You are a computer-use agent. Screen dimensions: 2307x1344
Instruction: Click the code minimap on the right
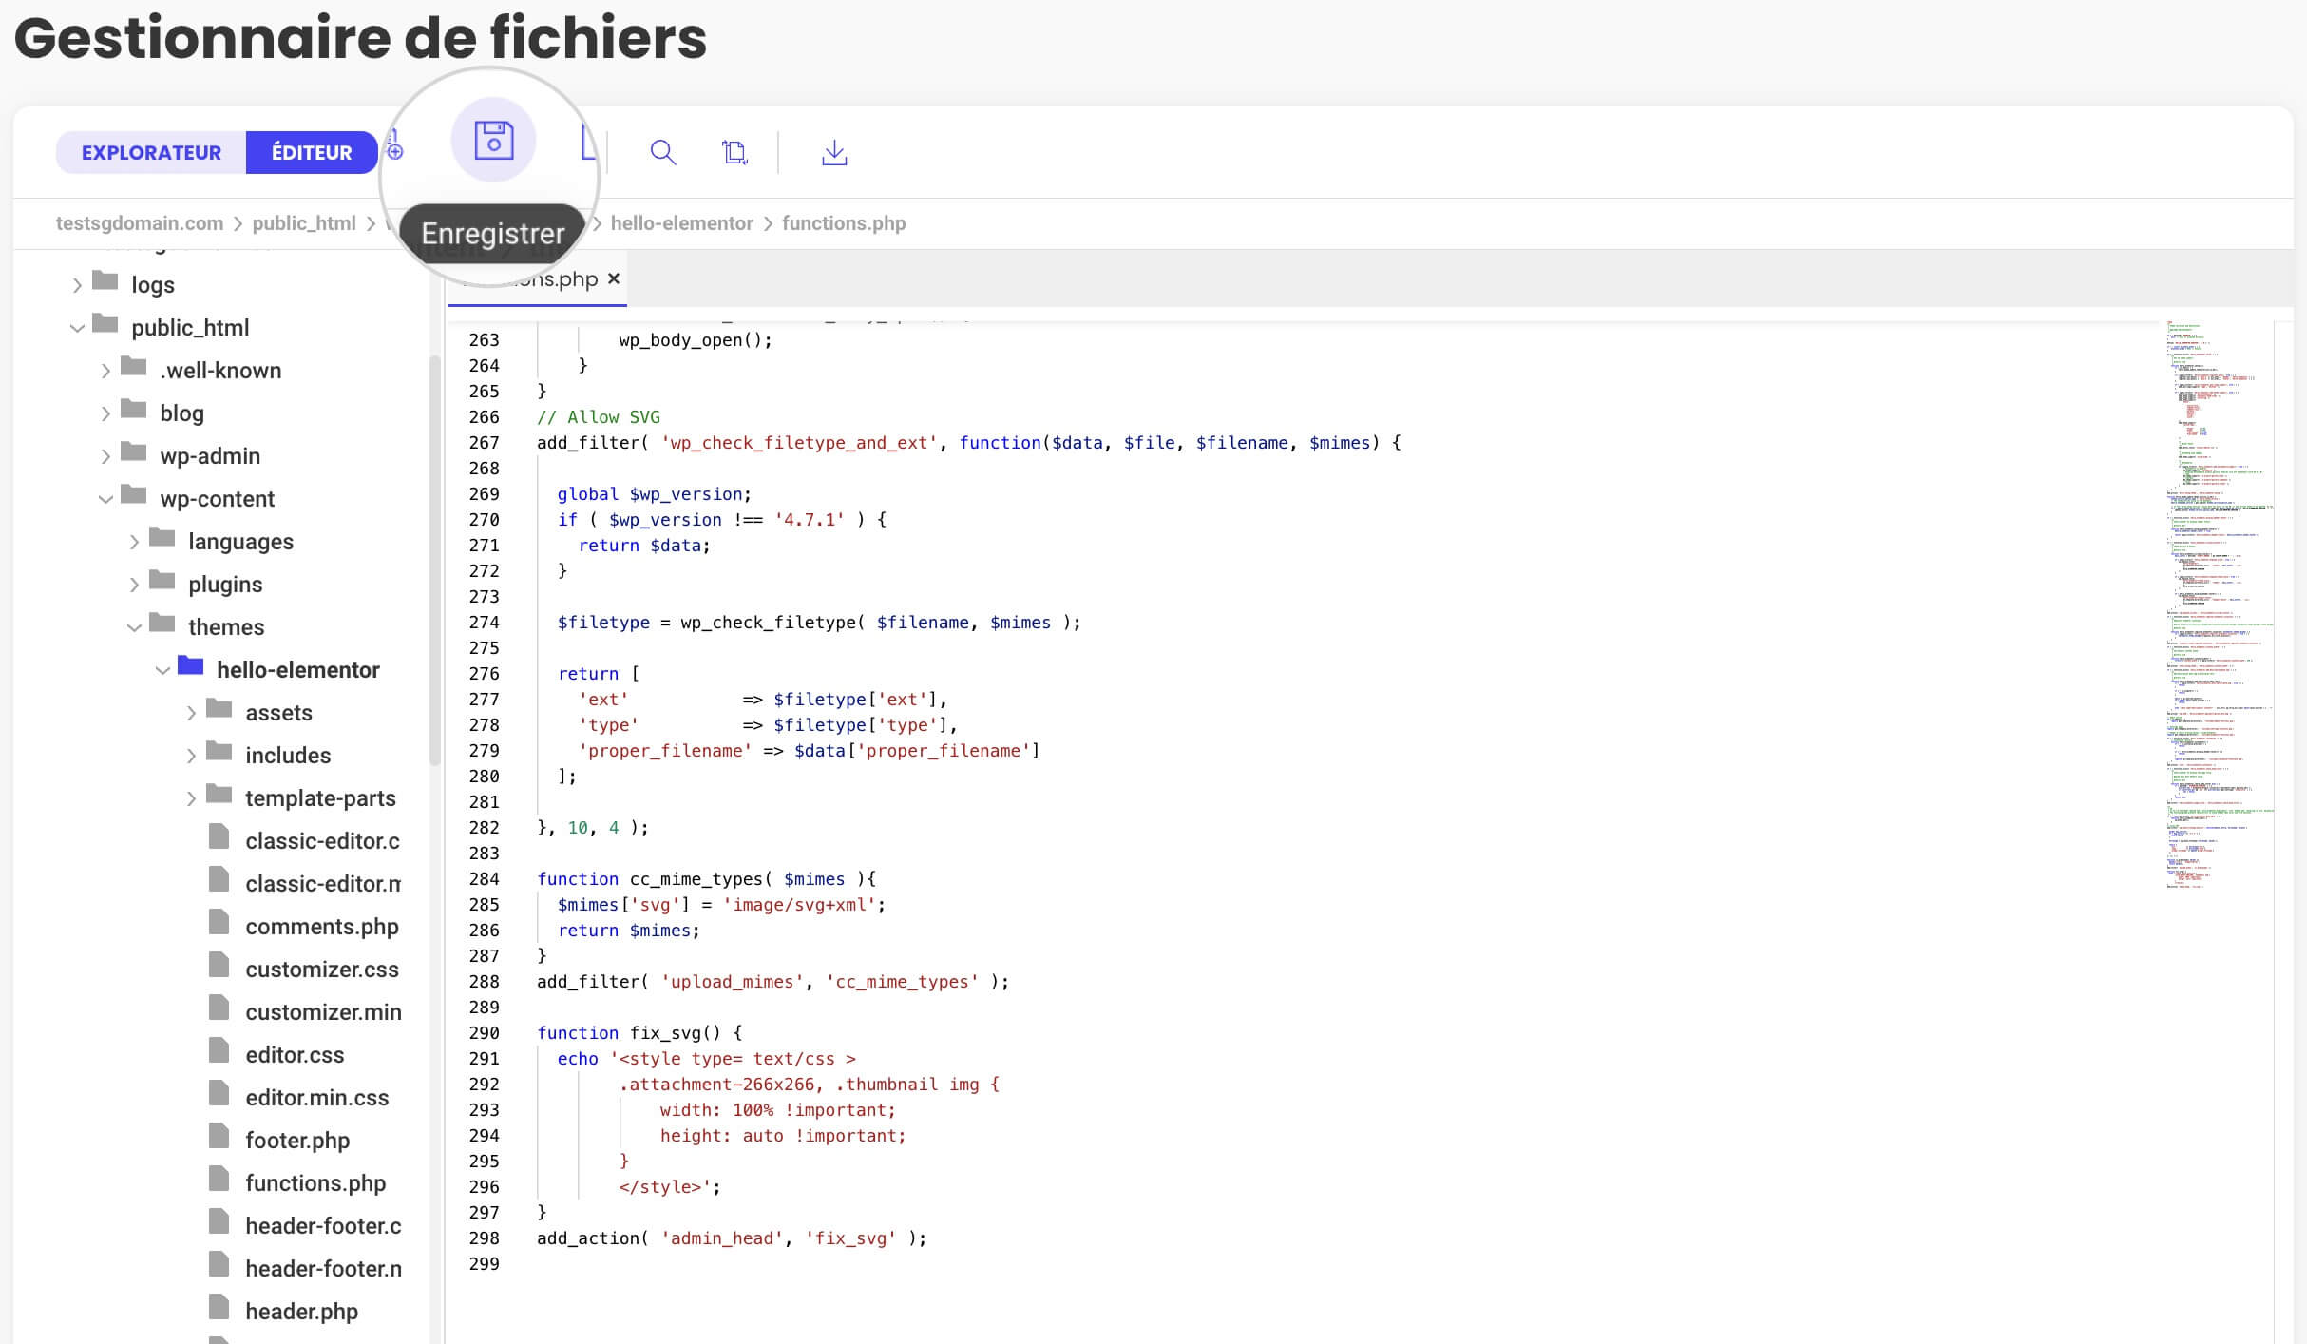(2220, 605)
